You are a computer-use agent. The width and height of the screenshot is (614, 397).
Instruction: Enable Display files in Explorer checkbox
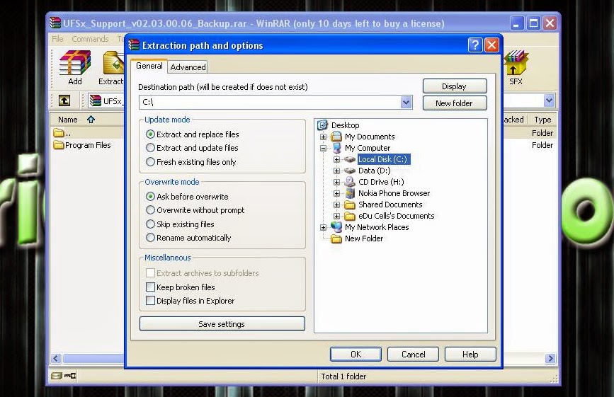point(150,300)
